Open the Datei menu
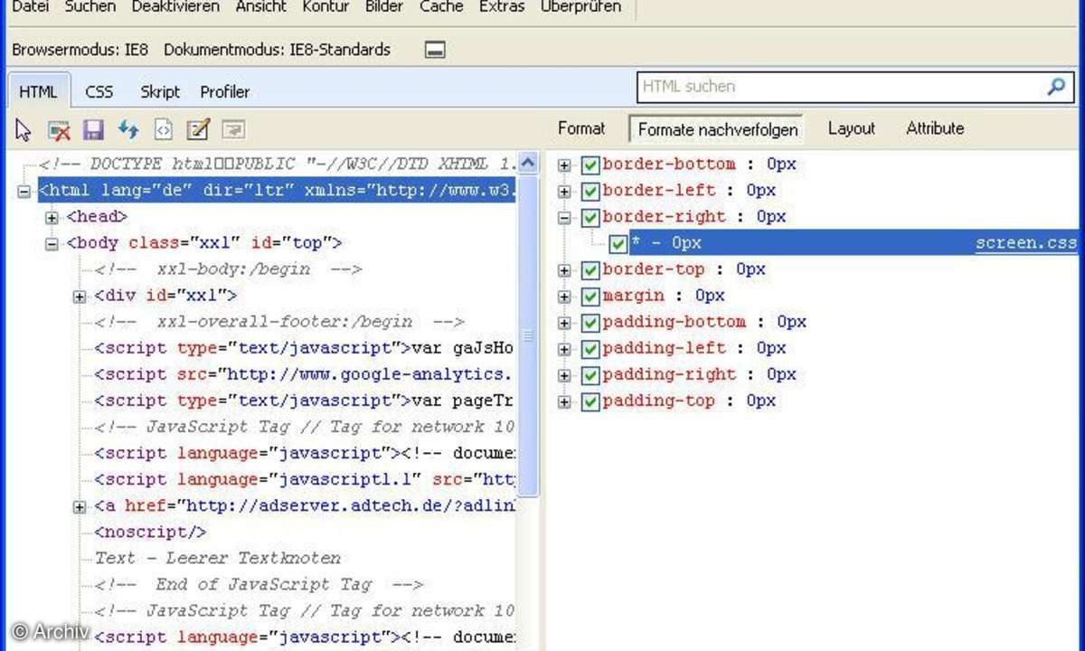The width and height of the screenshot is (1085, 651). coord(29,6)
